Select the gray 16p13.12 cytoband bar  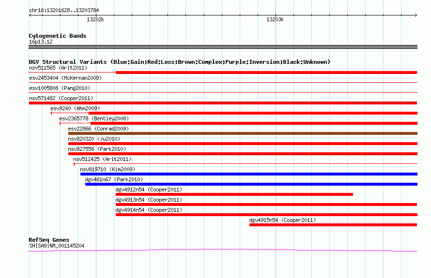pos(223,47)
